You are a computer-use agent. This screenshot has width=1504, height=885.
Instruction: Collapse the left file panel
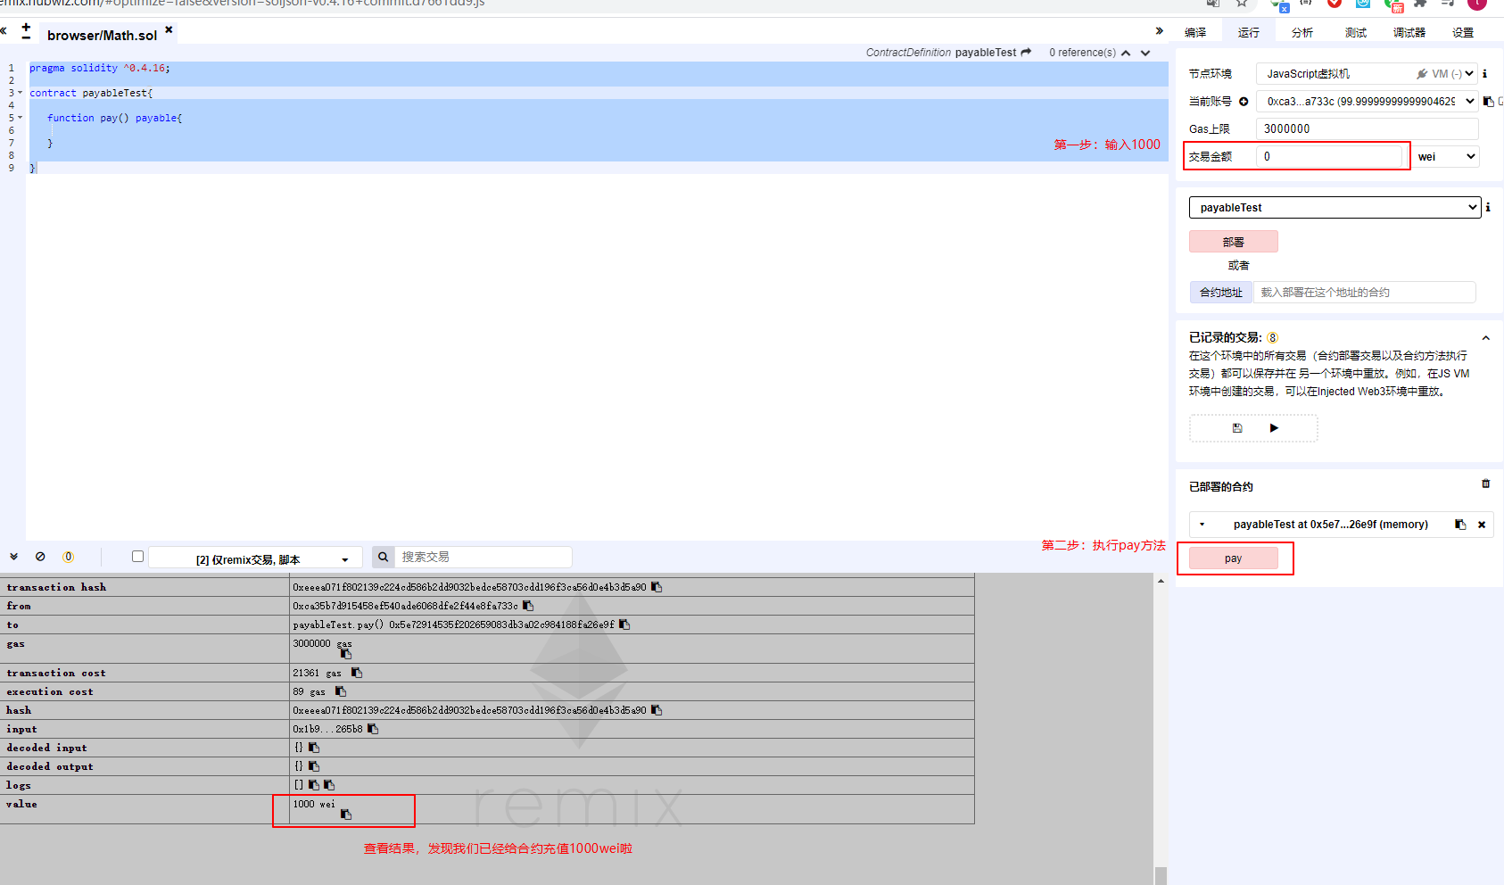click(4, 31)
